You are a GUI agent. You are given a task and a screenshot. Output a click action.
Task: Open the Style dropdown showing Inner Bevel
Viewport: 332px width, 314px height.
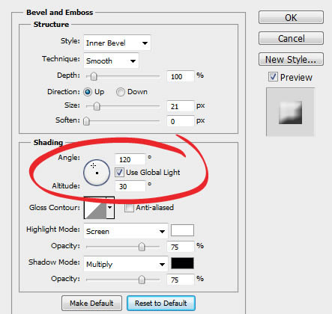tap(117, 43)
